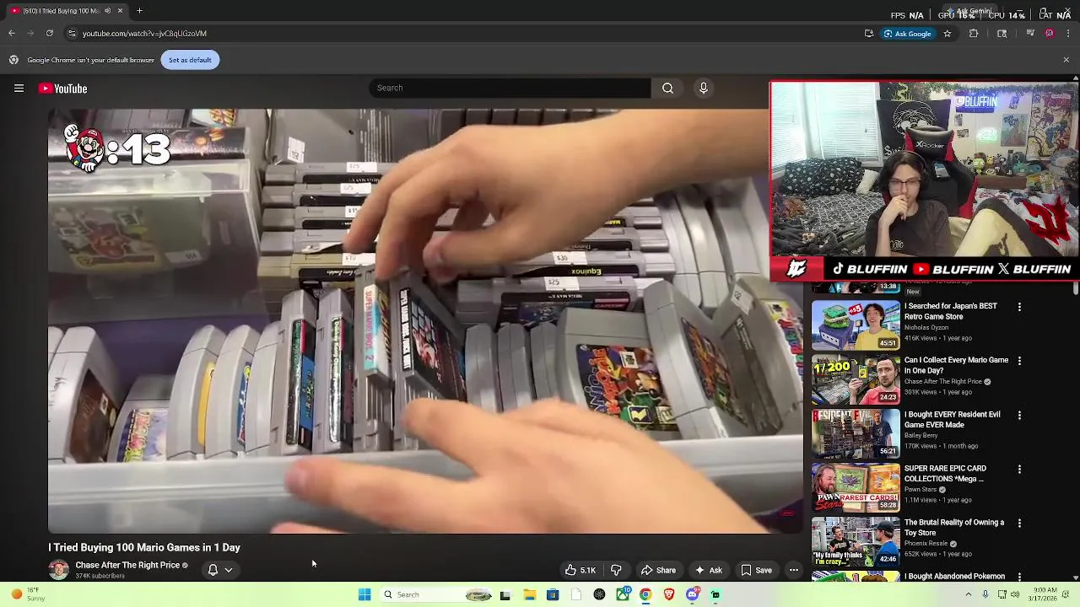Go back with the browser back arrow
Image resolution: width=1080 pixels, height=607 pixels.
point(12,34)
